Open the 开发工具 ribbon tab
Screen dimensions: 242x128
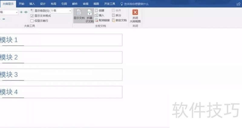coord(110,4)
